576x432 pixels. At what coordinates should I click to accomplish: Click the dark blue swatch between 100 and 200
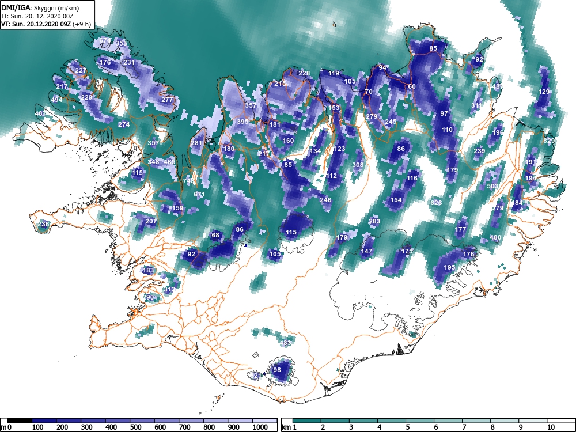pyautogui.click(x=44, y=420)
